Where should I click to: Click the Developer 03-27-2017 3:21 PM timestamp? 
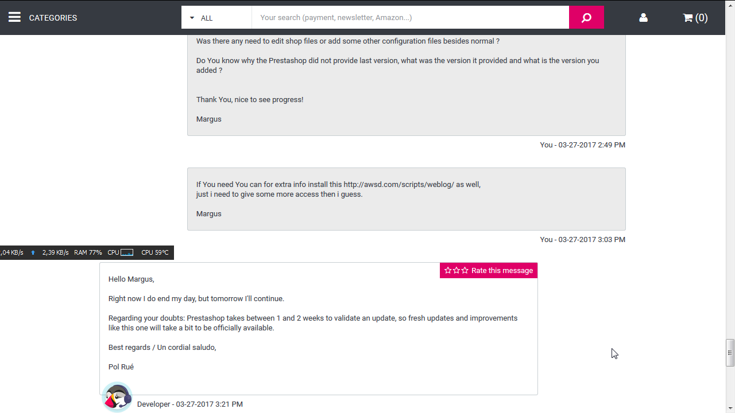(190, 404)
